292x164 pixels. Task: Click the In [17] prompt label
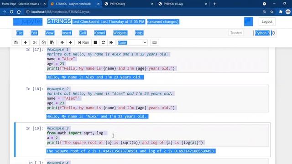[x=35, y=50]
